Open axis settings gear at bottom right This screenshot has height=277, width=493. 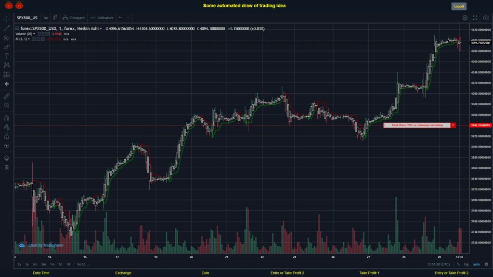tap(486, 264)
